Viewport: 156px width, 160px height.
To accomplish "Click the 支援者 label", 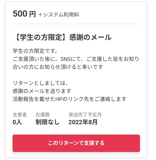I will [19, 114].
